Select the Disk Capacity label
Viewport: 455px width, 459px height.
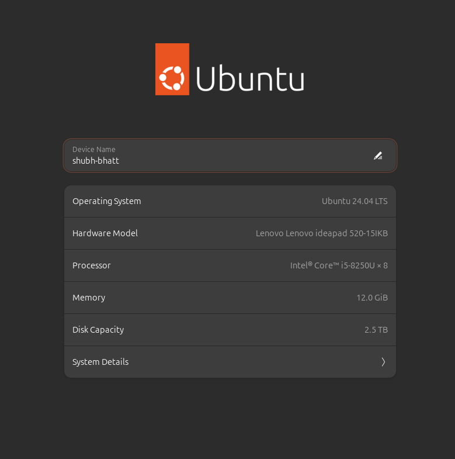[98, 330]
